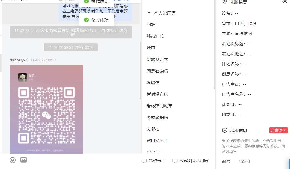Click the 24点之后 editing notice text

253,146
